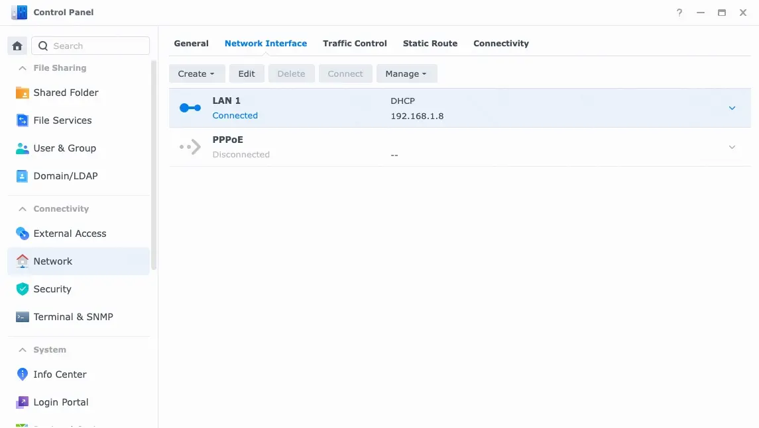759x428 pixels.
Task: Open Shared Folder settings icon
Action: click(x=23, y=93)
